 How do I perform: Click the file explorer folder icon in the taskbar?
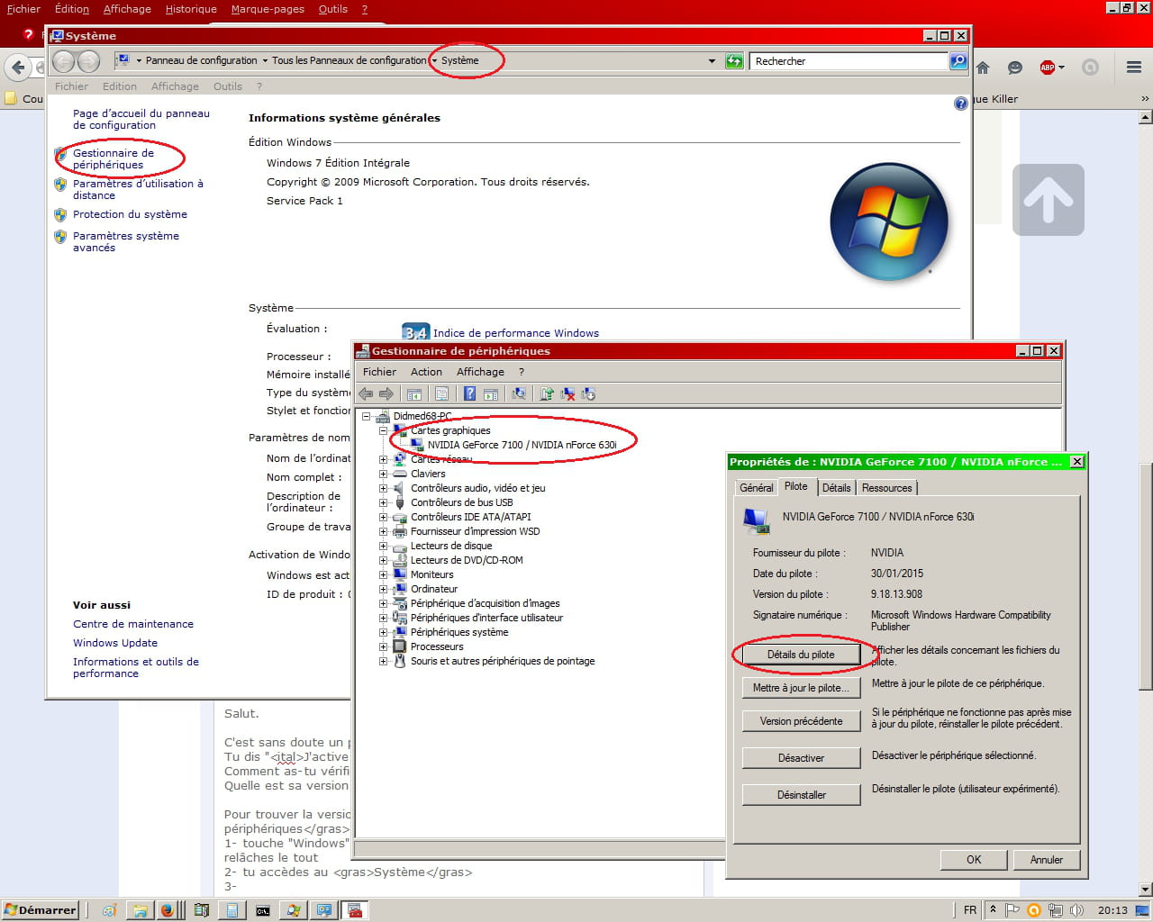coord(140,910)
